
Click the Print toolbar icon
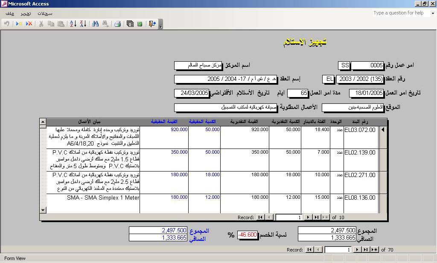point(117,24)
